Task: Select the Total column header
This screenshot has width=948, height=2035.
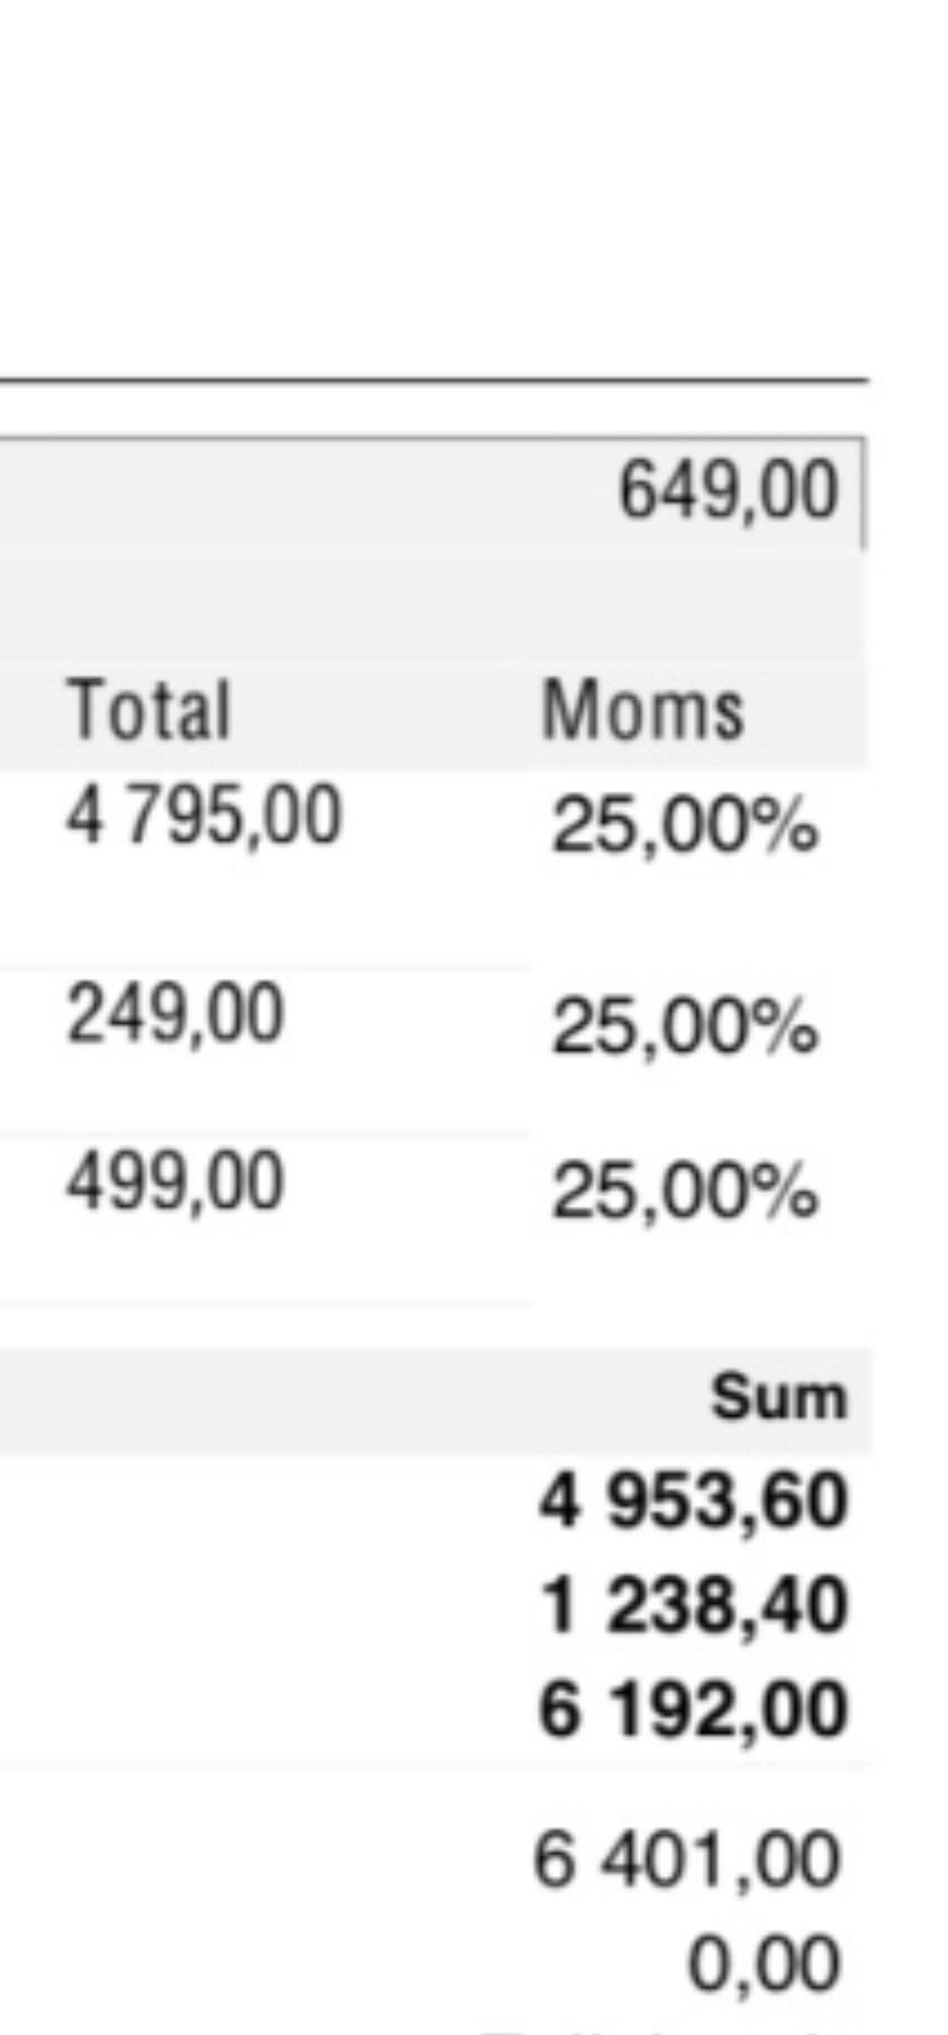Action: point(149,709)
